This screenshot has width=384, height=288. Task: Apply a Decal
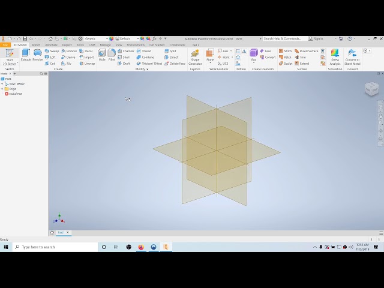click(86, 51)
